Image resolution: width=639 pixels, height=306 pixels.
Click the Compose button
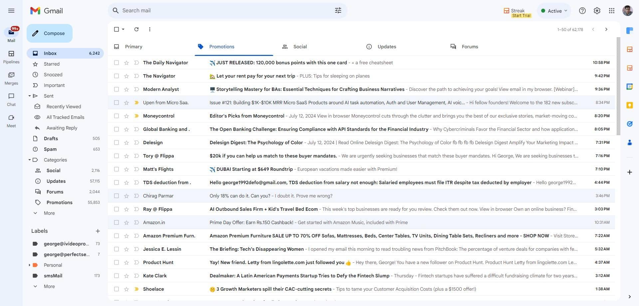coord(50,33)
